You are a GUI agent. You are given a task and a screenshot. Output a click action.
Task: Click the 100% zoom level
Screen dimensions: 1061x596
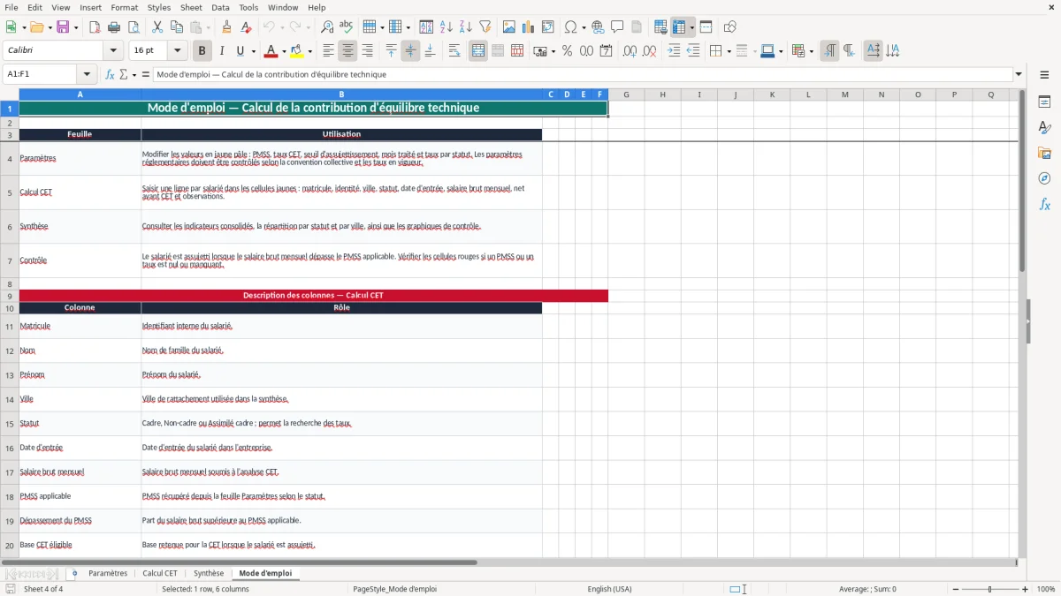(1046, 589)
